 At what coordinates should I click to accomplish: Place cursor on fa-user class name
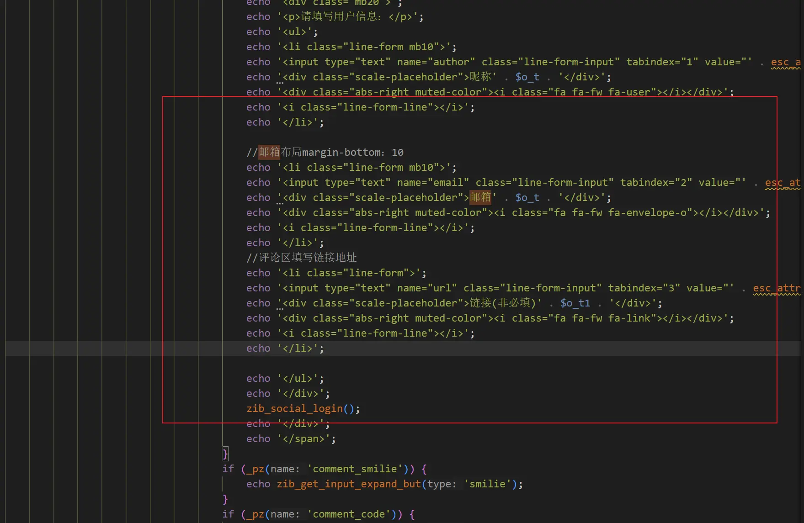pyautogui.click(x=632, y=92)
